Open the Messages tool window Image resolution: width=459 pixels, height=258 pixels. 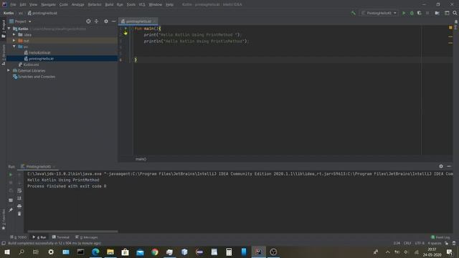pyautogui.click(x=87, y=237)
